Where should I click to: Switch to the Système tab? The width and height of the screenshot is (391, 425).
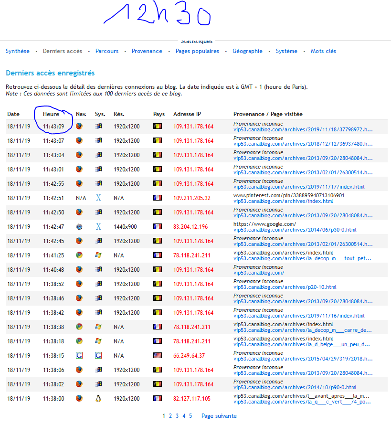(286, 51)
